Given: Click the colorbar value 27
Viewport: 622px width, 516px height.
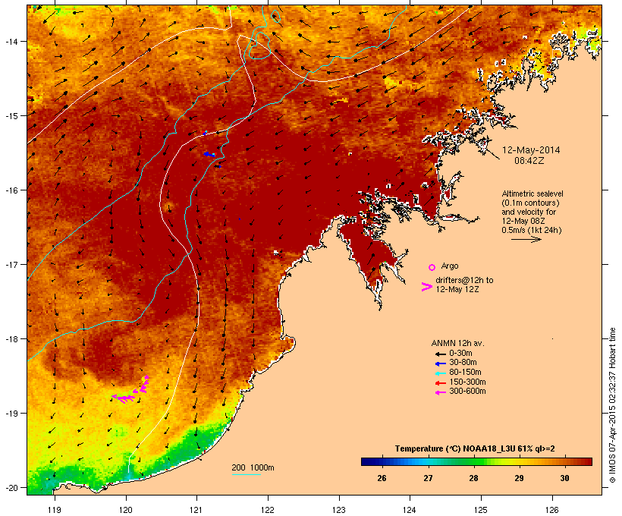Looking at the screenshot, I should click(x=428, y=478).
